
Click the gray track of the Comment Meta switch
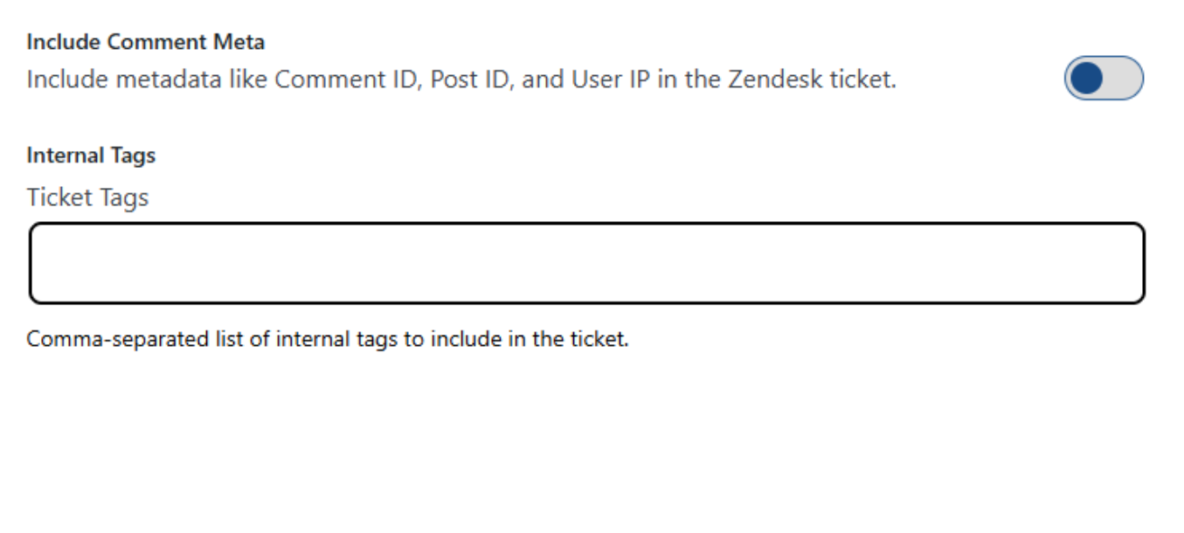pos(1125,79)
